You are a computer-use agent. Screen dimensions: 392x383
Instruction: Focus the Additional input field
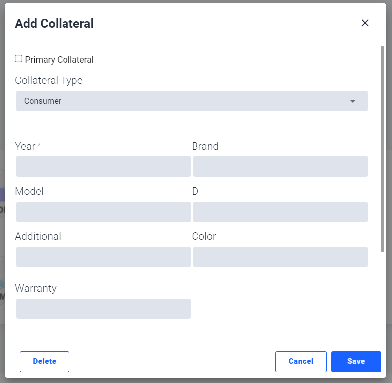pyautogui.click(x=103, y=257)
